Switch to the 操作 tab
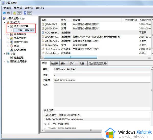 [x=64, y=63]
